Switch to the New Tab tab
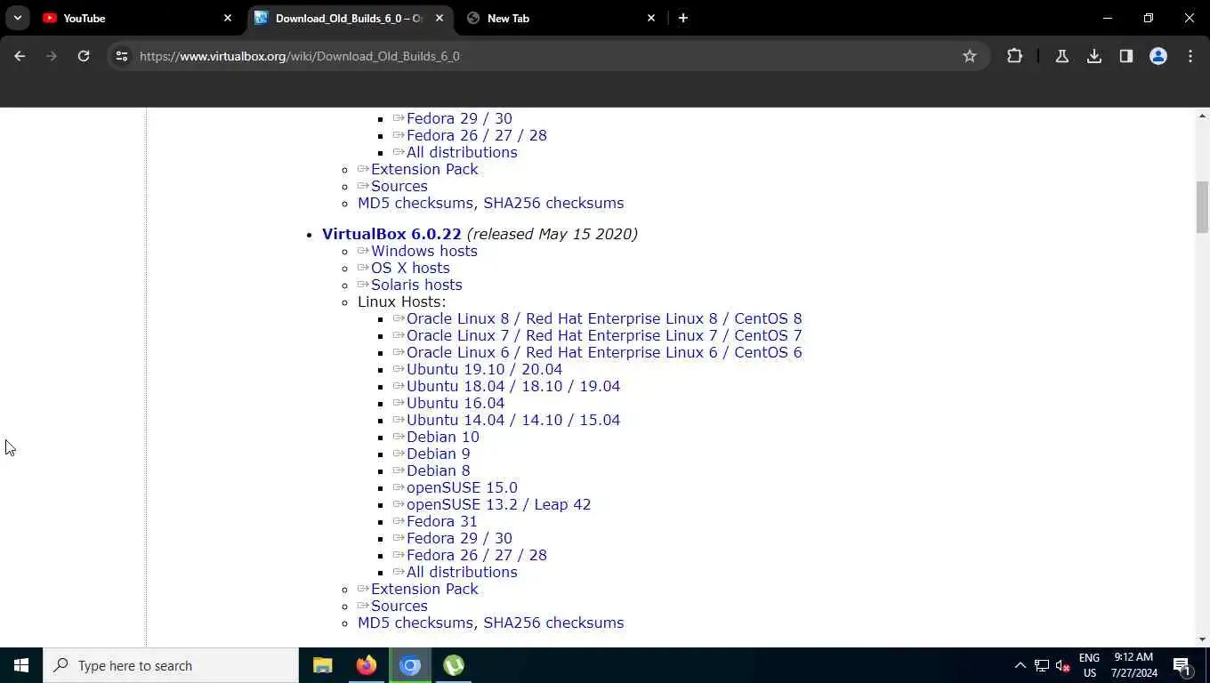1210x683 pixels. pyautogui.click(x=561, y=18)
